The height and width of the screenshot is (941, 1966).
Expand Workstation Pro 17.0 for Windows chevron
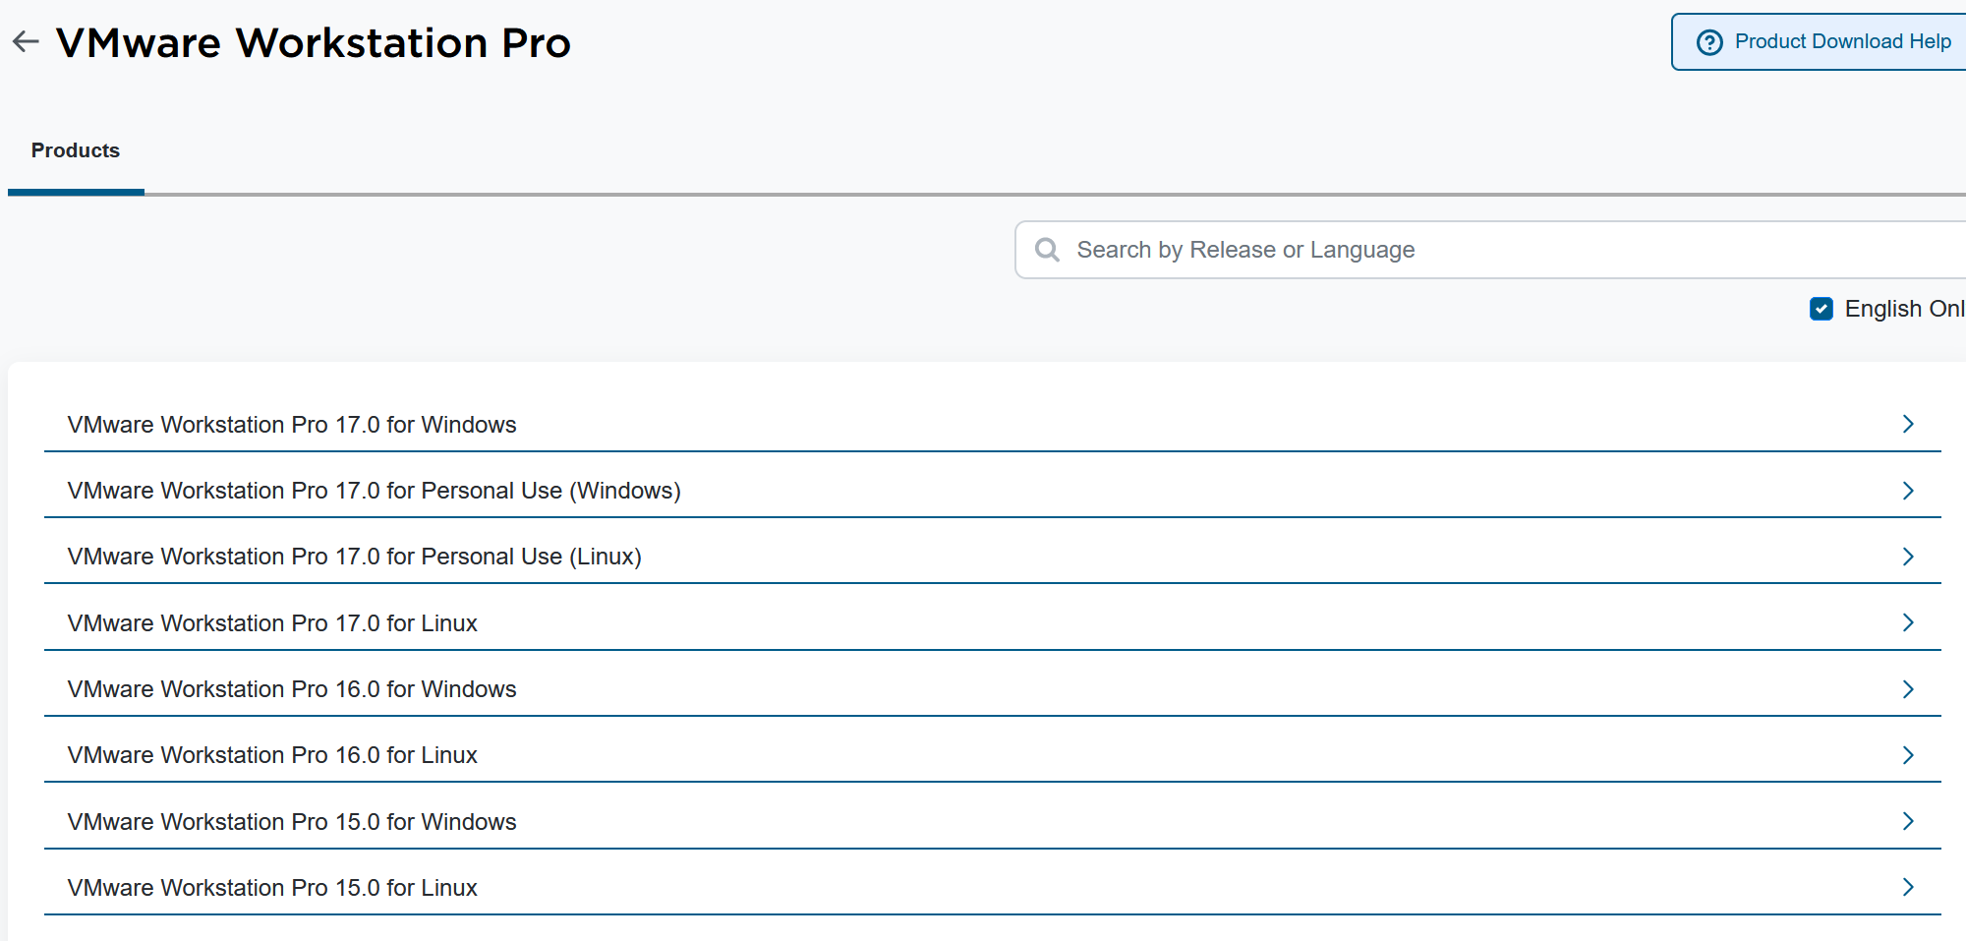point(1908,424)
